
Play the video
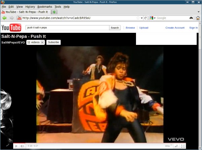(x=16, y=146)
